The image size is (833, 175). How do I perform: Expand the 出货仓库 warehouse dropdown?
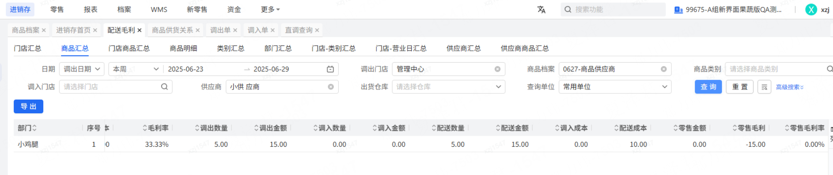448,87
